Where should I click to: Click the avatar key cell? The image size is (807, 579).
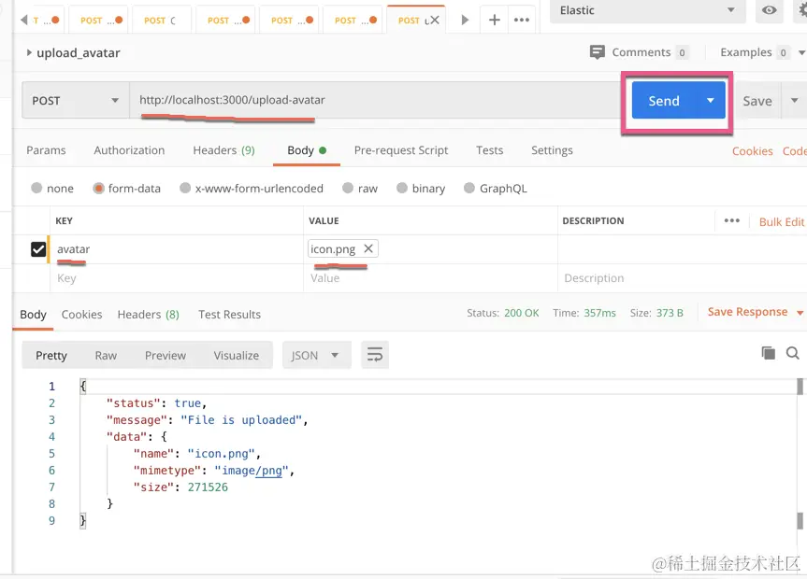[177, 249]
